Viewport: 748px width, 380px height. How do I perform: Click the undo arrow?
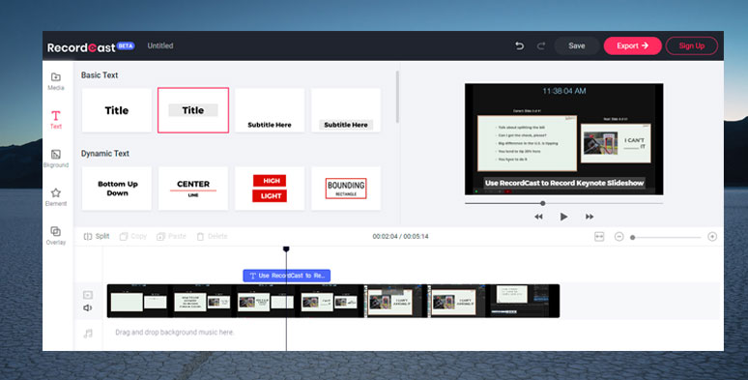click(x=520, y=45)
